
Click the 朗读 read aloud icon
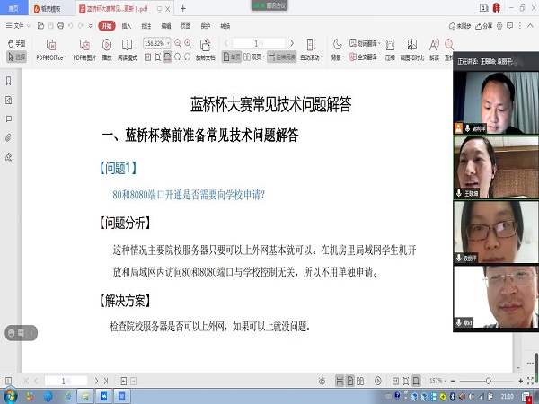pos(435,51)
